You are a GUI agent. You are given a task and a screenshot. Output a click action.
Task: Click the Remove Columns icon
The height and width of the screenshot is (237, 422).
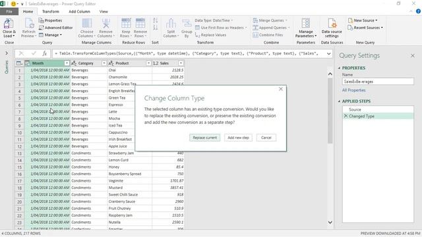[105, 24]
